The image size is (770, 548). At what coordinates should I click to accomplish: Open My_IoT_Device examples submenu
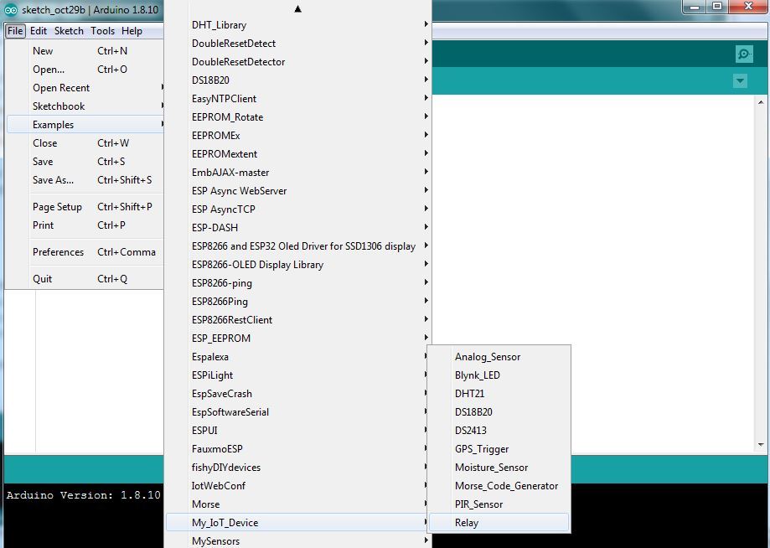click(x=297, y=523)
